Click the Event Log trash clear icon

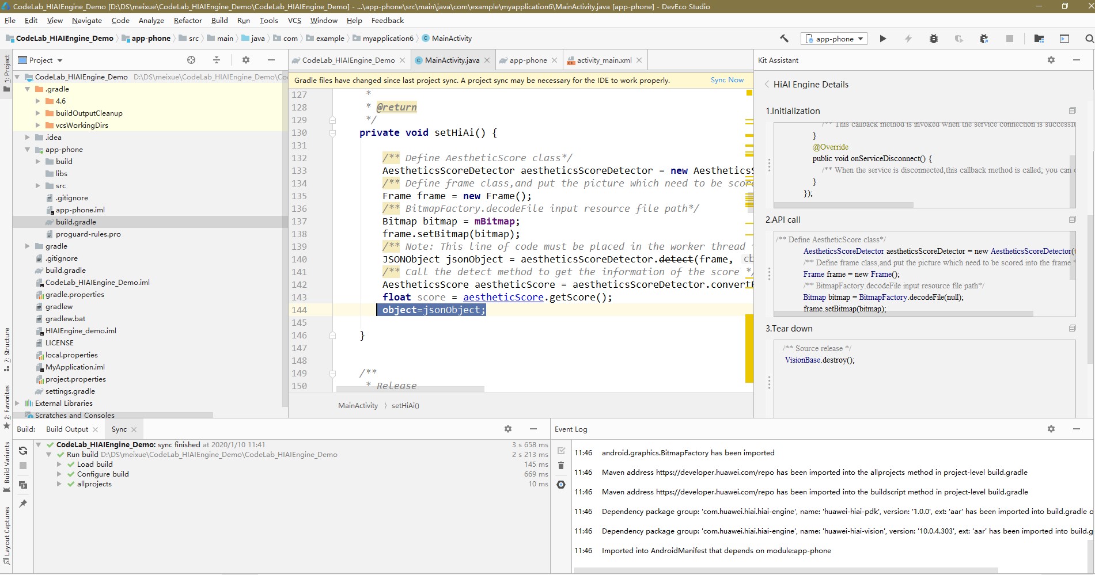click(x=561, y=465)
